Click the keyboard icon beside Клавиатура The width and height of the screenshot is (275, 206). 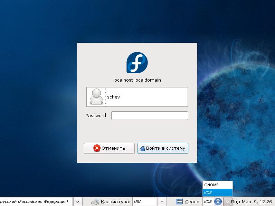(95, 202)
